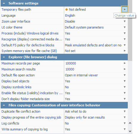The height and width of the screenshot is (134, 137).
Task: Click the 10000 search results field
Action: click(93, 69)
